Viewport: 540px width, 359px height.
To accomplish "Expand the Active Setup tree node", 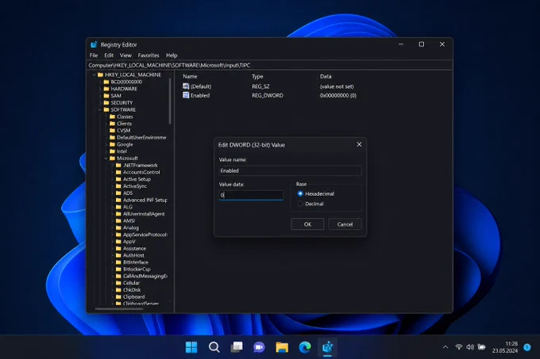I will 113,179.
